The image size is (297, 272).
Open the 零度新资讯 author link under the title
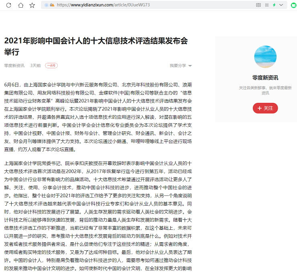pyautogui.click(x=14, y=65)
